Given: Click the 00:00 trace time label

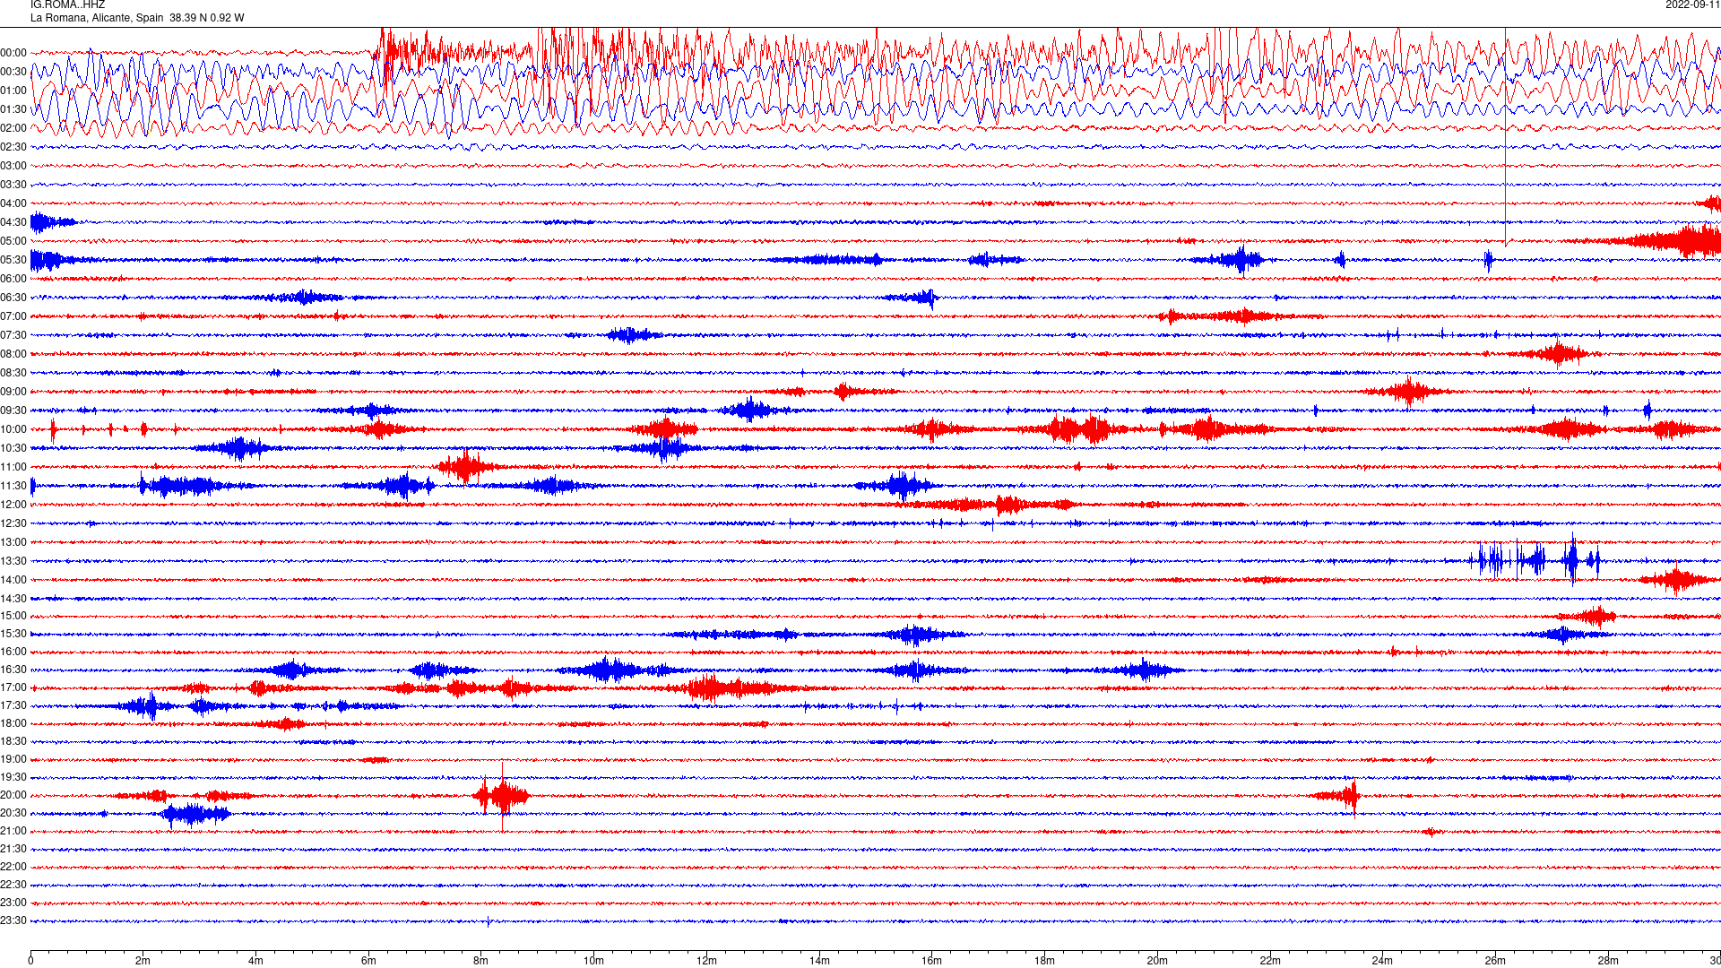Looking at the screenshot, I should 13,53.
